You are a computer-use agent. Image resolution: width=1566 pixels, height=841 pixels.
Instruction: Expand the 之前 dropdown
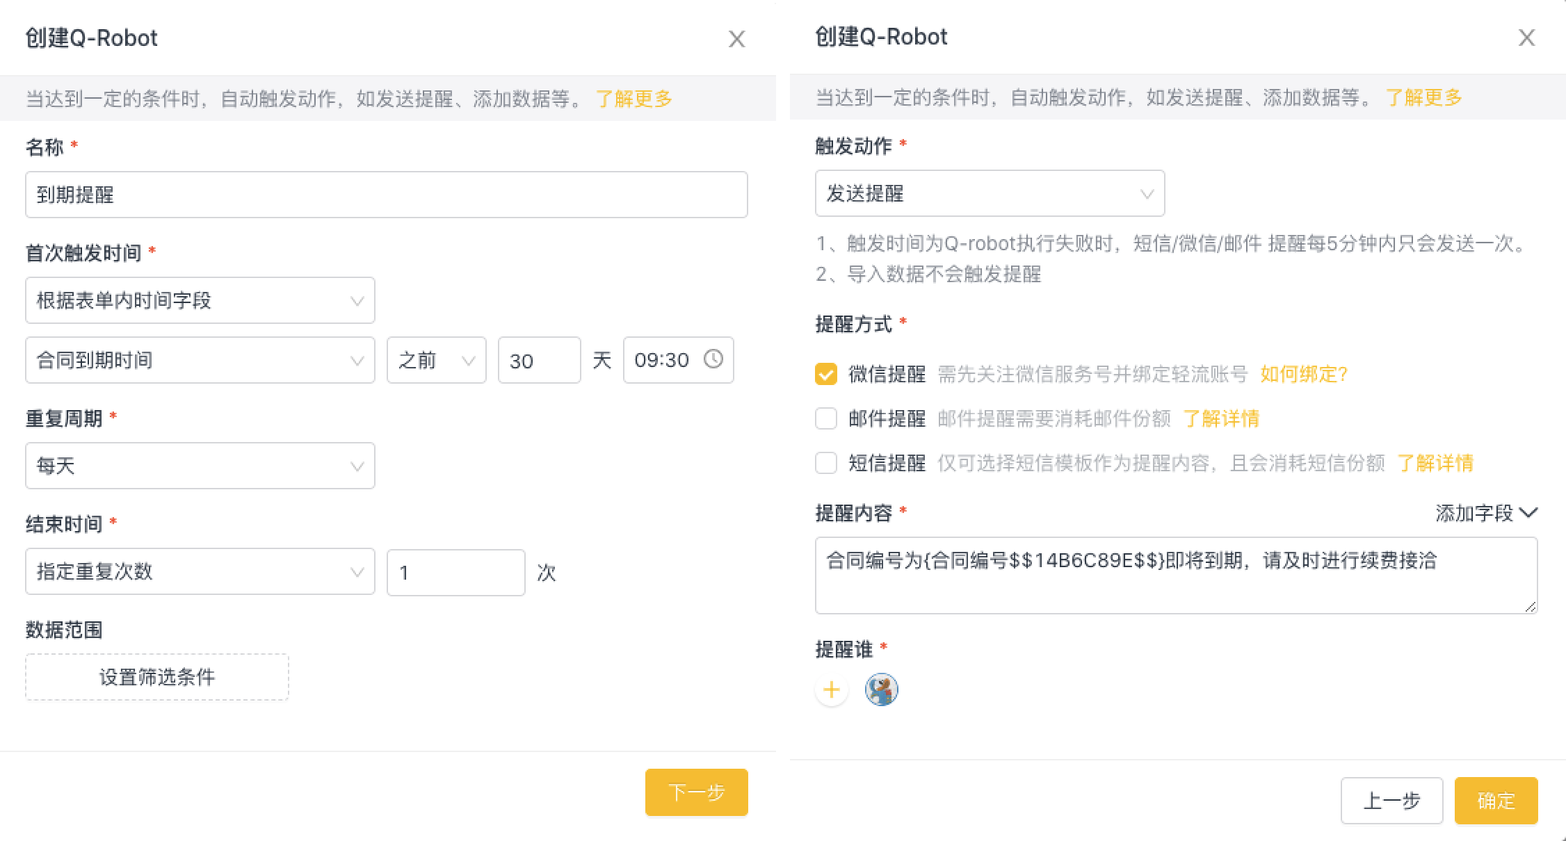coord(436,360)
